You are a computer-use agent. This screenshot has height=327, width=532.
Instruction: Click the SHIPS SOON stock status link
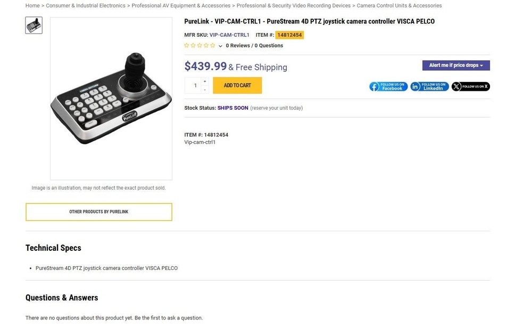232,108
